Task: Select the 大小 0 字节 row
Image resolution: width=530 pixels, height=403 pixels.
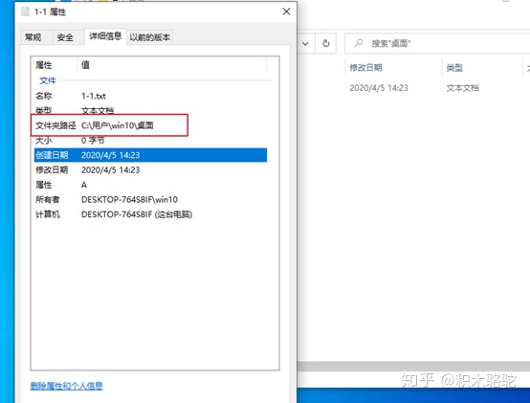Action: tap(150, 141)
